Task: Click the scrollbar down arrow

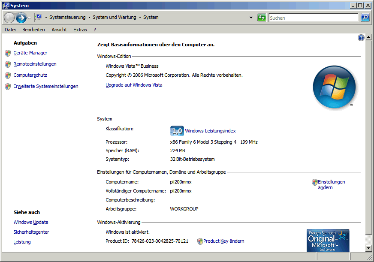Action: [x=368, y=248]
